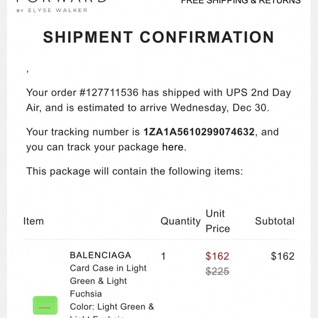318x318 pixels.
Task: Select order number #127711536
Action: (x=109, y=93)
